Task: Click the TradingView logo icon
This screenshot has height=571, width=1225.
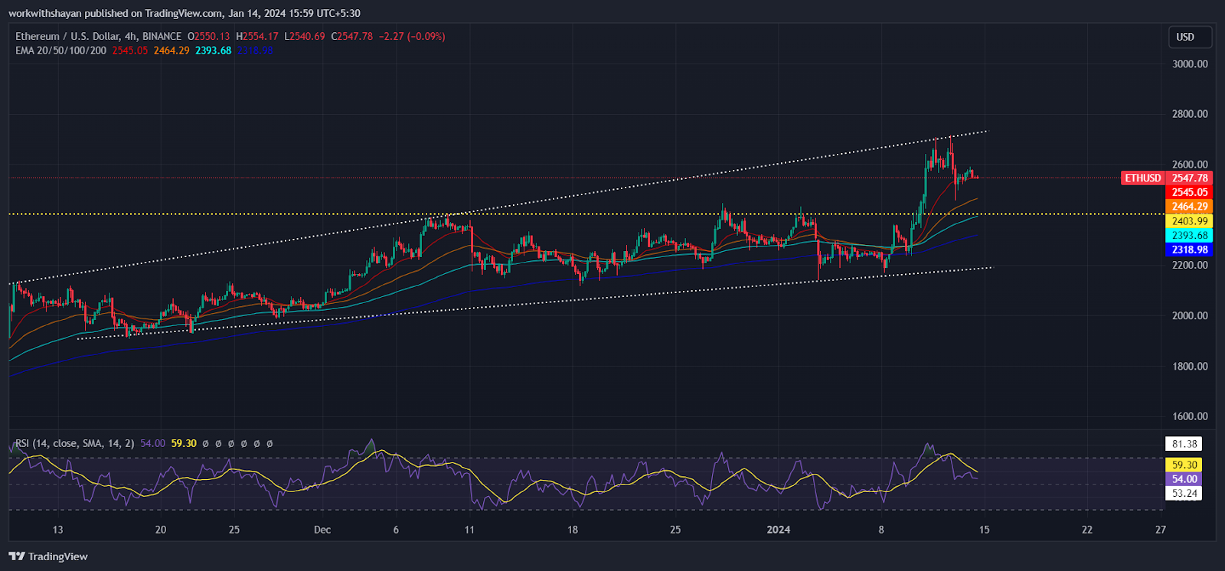Action: point(17,556)
